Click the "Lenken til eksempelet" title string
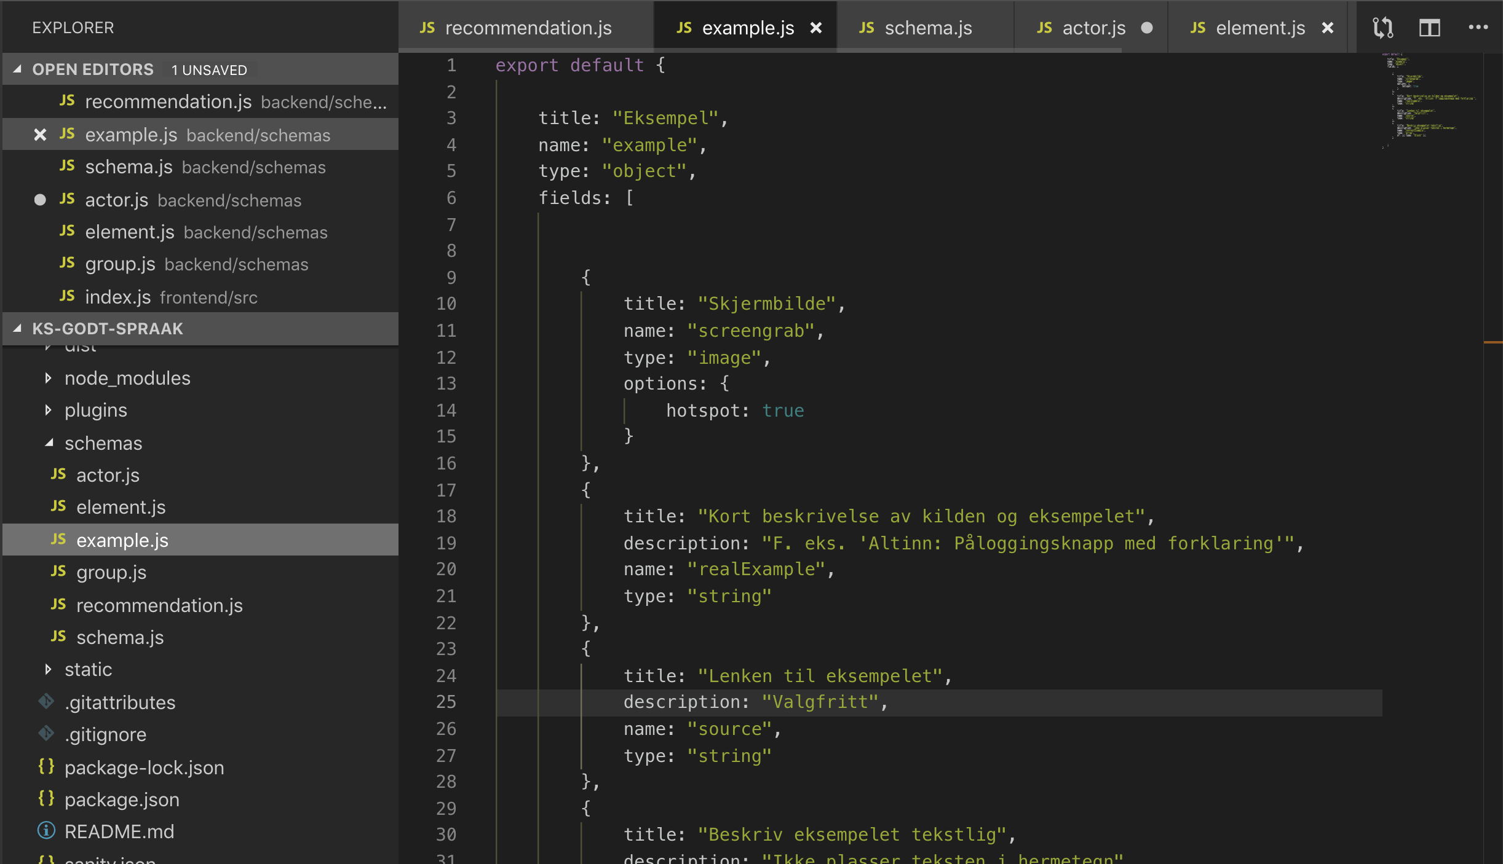This screenshot has height=864, width=1503. [x=820, y=676]
